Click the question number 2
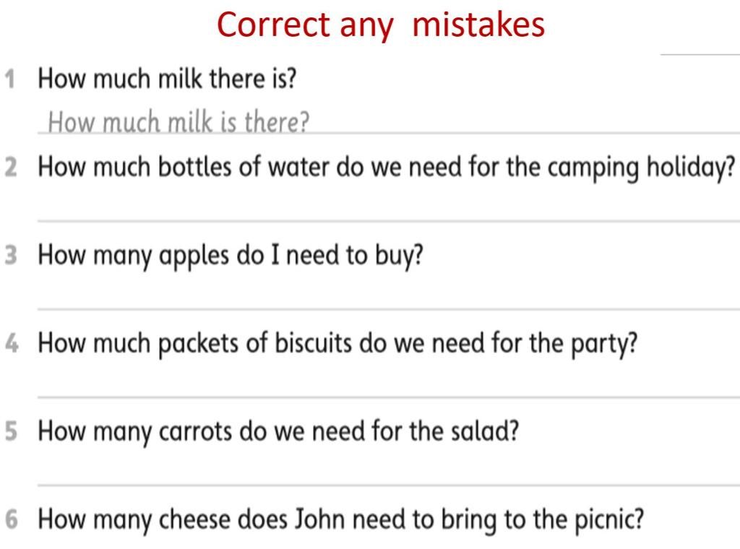The width and height of the screenshot is (740, 549). pos(11,168)
